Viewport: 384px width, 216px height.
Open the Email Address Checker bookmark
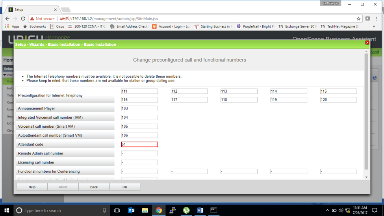click(129, 26)
